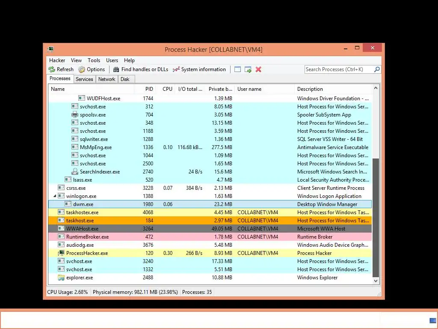The width and height of the screenshot is (438, 329).
Task: Select the svchost.exe row with PID 1044
Action: coord(210,155)
